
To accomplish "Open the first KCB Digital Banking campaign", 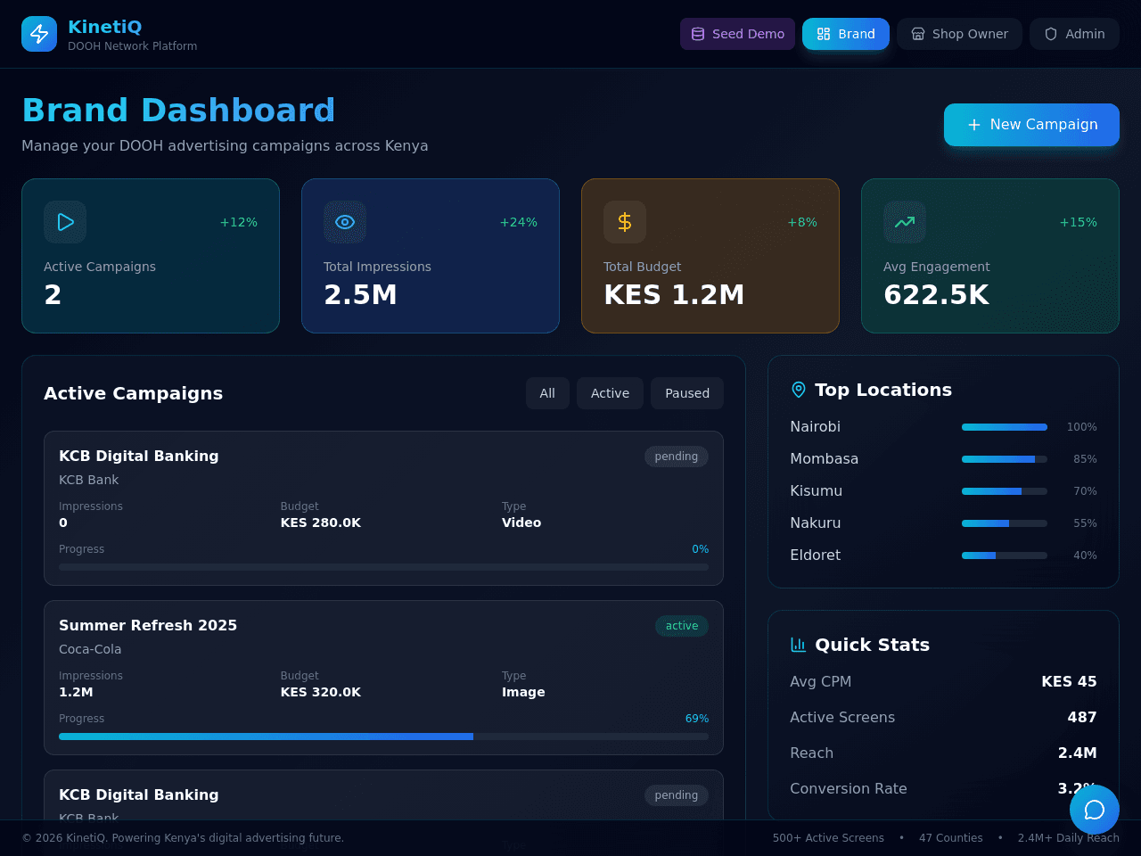I will 383,508.
